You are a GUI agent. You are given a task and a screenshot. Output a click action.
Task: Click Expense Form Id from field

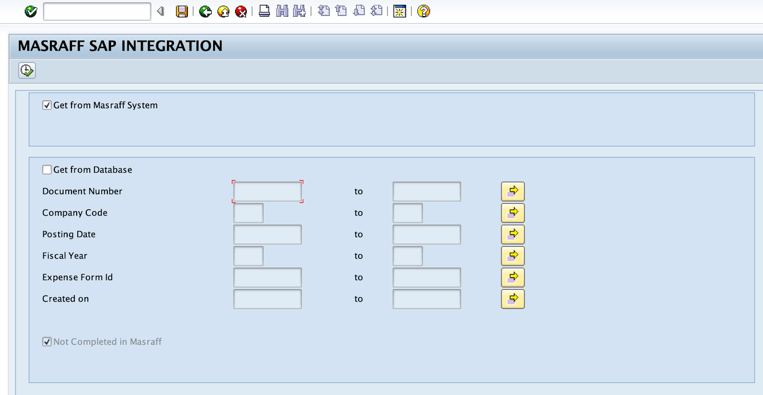click(x=268, y=278)
